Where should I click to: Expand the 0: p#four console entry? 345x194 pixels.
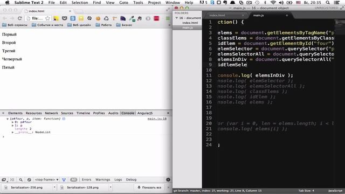[x=12, y=122]
